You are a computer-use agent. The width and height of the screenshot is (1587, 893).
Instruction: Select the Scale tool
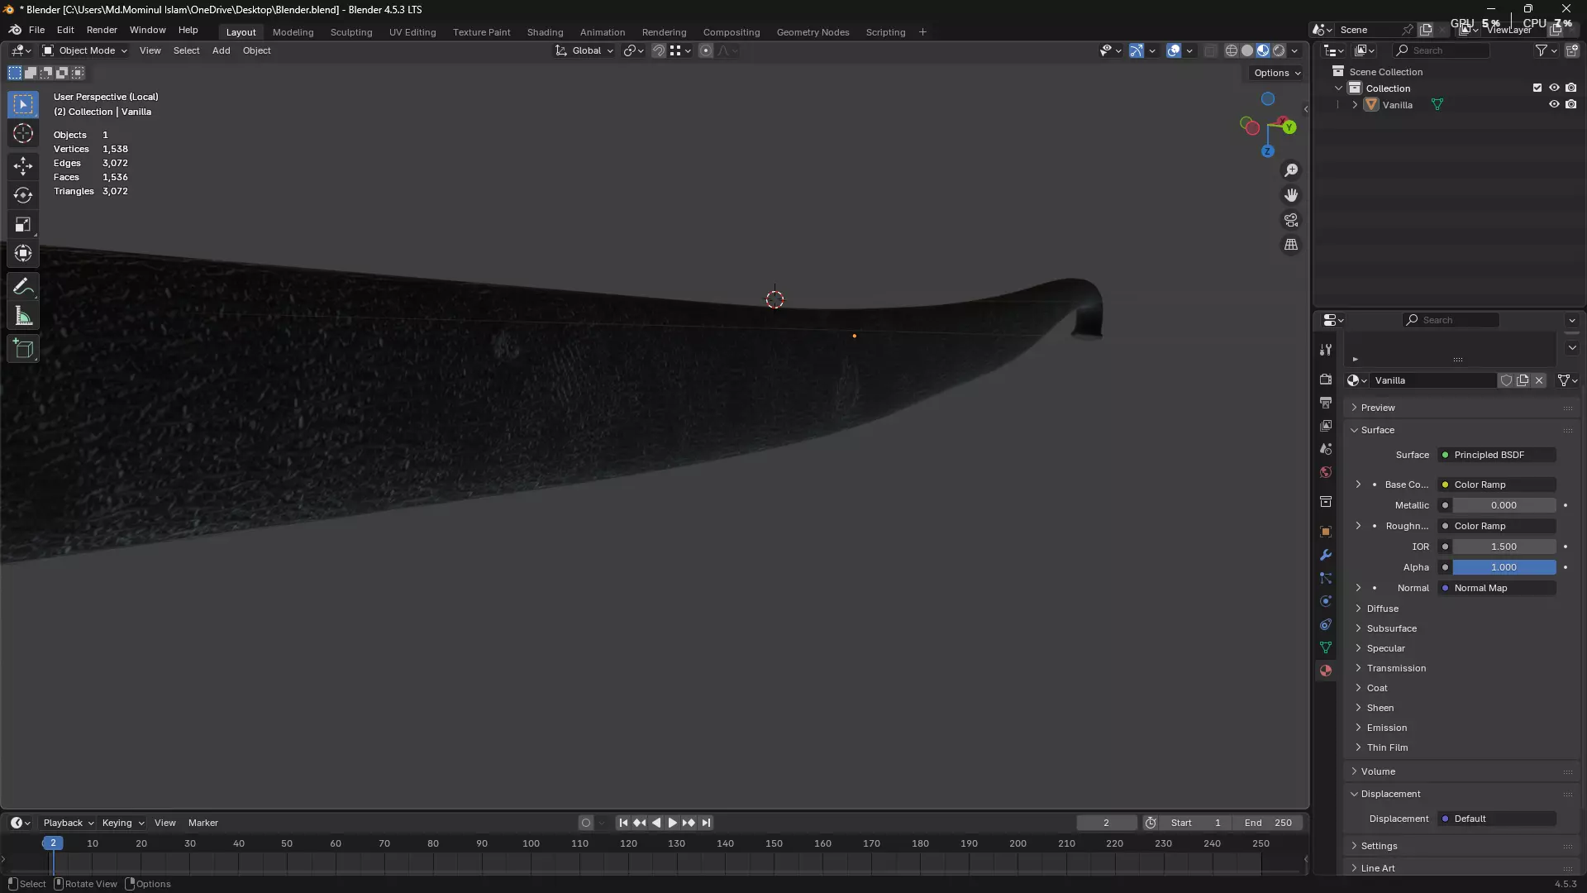click(x=23, y=225)
